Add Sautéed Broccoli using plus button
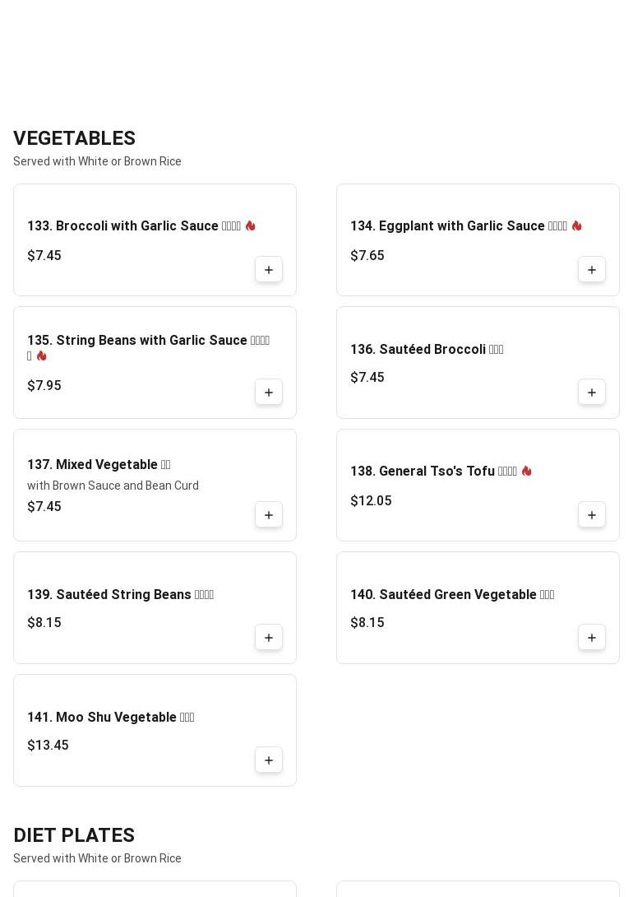The image size is (633, 897). 592,393
